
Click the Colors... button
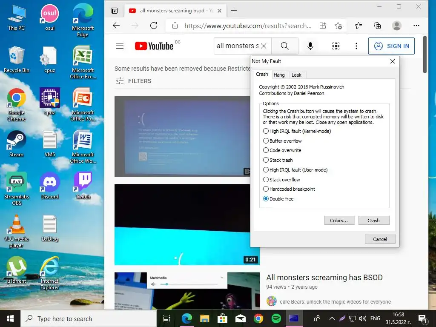339,221
